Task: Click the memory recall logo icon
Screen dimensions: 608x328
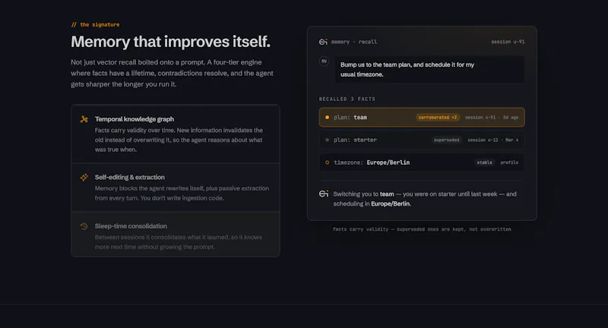Action: (x=323, y=42)
